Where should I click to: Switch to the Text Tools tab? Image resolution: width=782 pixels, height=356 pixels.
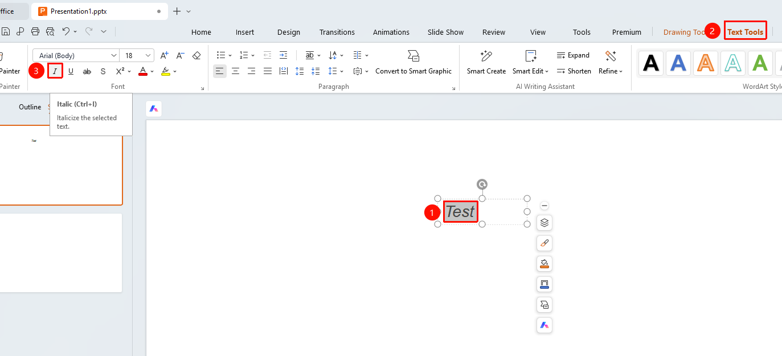745,32
